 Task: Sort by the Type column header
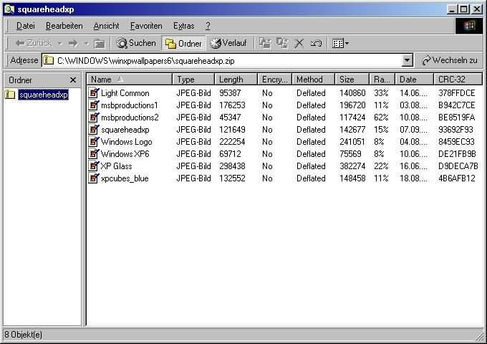click(x=193, y=80)
